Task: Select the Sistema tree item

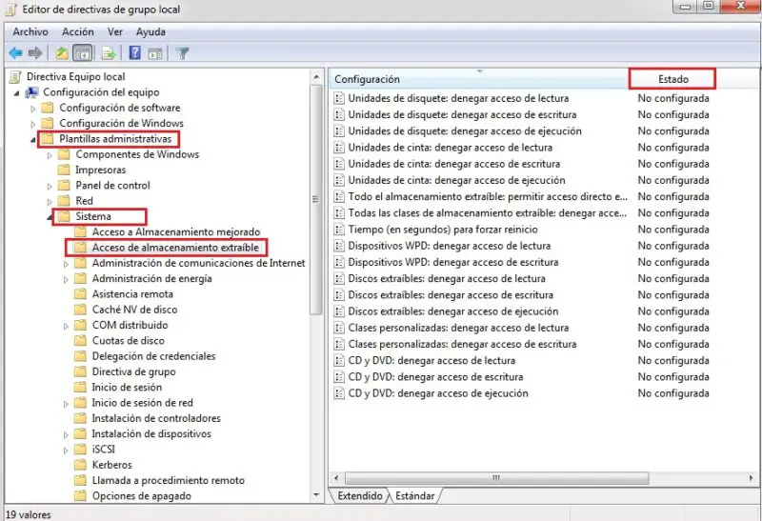Action: click(x=93, y=216)
